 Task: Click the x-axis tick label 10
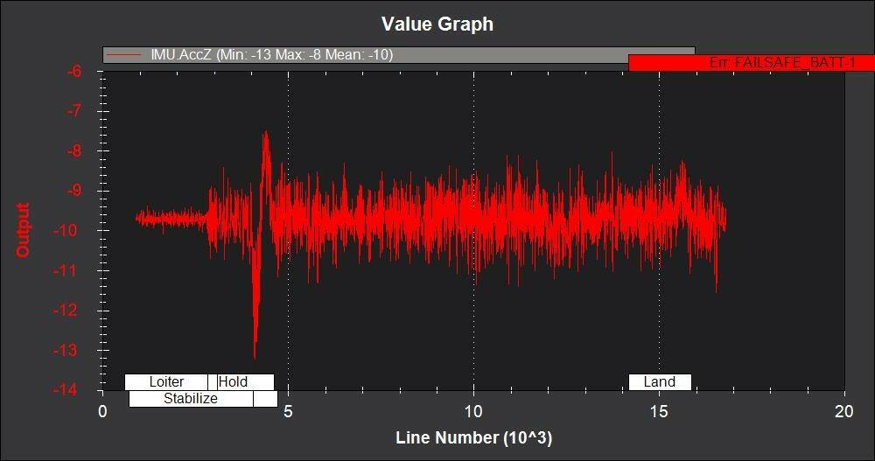473,412
